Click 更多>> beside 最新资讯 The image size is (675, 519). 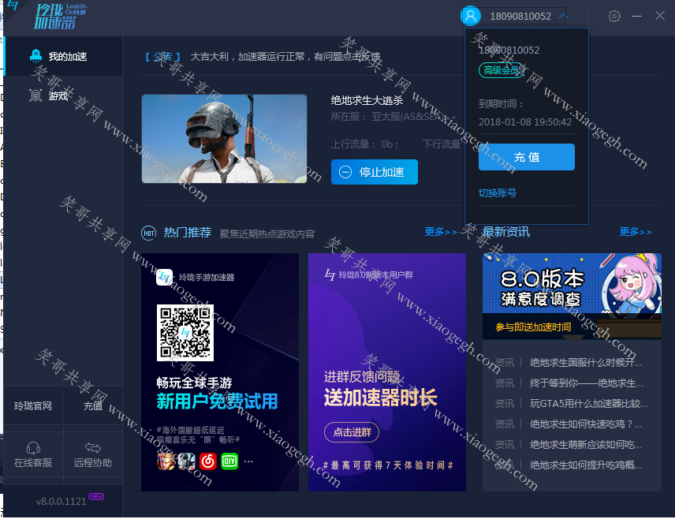pos(636,232)
